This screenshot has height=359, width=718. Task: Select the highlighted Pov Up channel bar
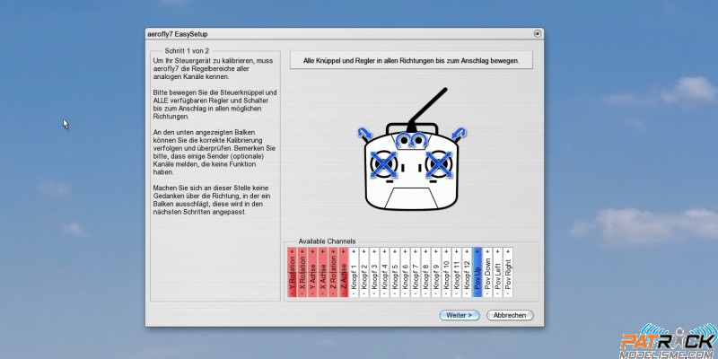(477, 272)
